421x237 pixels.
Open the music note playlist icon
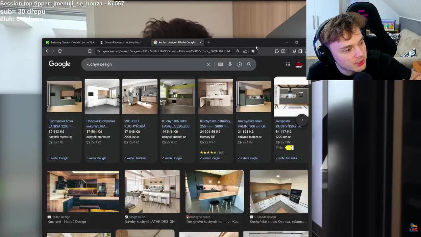tap(294, 51)
